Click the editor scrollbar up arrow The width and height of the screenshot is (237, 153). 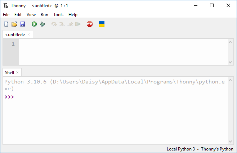[231, 42]
